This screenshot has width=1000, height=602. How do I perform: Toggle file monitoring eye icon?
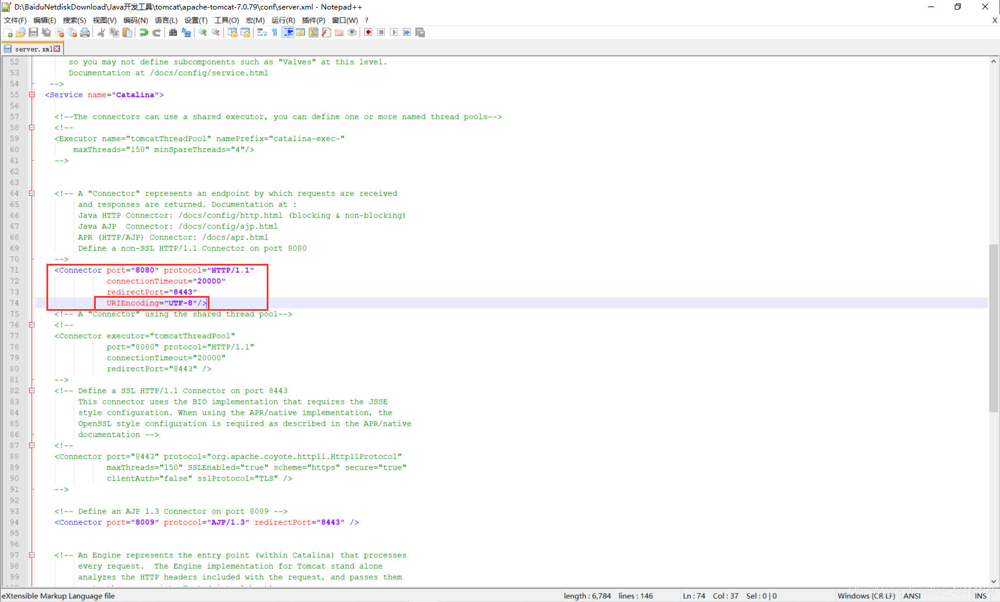tap(352, 32)
